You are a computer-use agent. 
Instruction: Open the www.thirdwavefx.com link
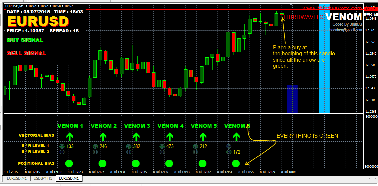click(332, 8)
